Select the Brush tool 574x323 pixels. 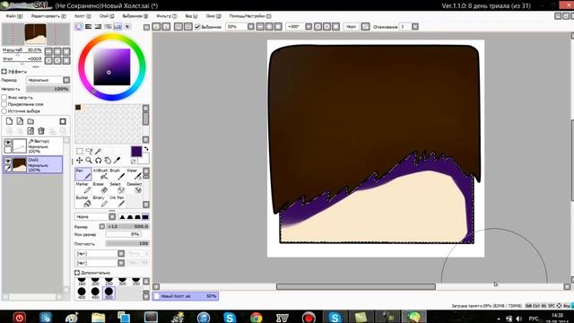(117, 174)
